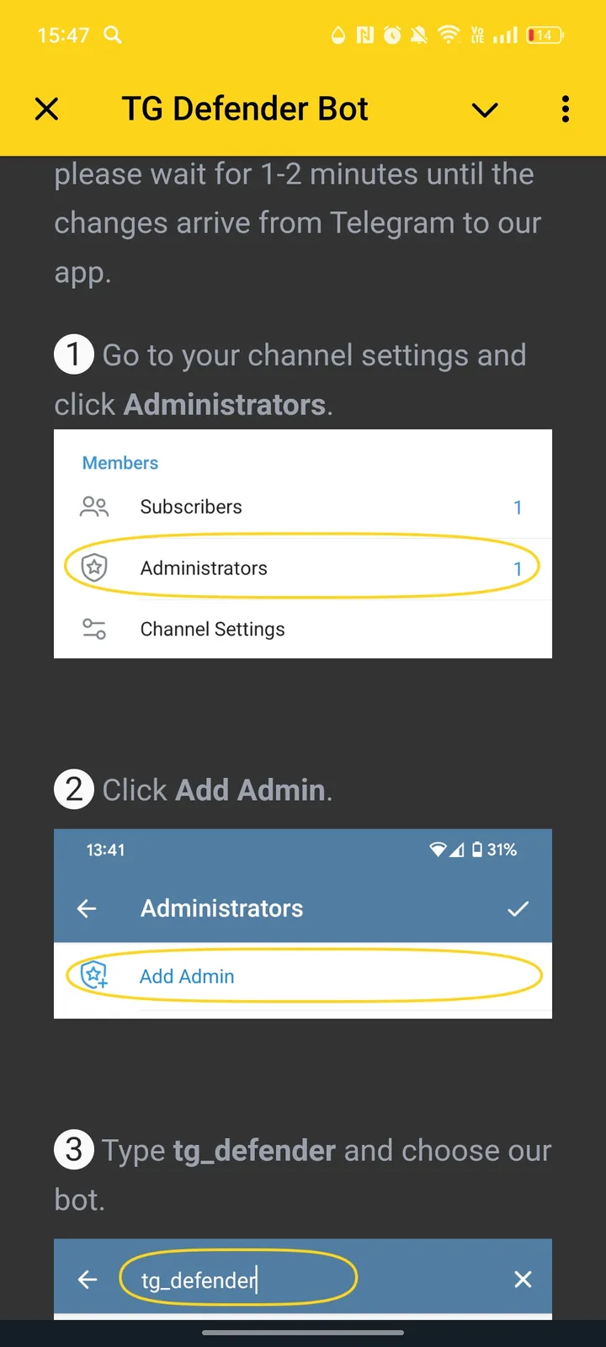Close the TG Defender Bot web view
The width and height of the screenshot is (606, 1347).
47,109
